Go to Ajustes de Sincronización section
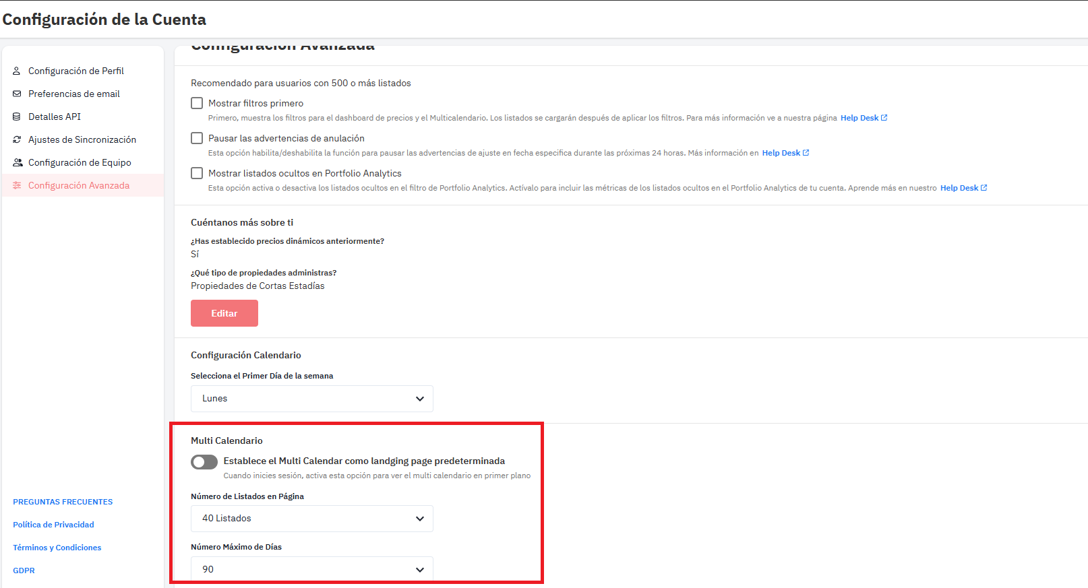Viewport: 1088px width, 588px height. pyautogui.click(x=82, y=139)
